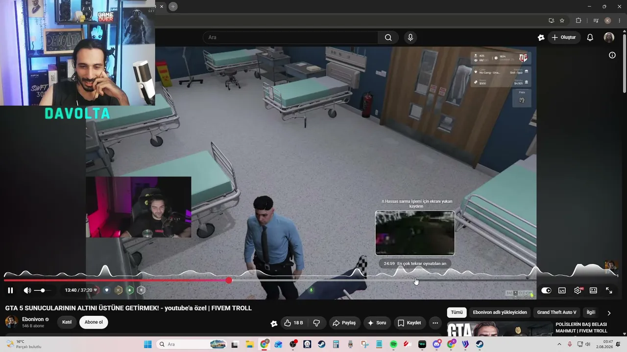Click the microphone tray indicator
Viewport: 627px width, 352px height.
pyautogui.click(x=570, y=344)
